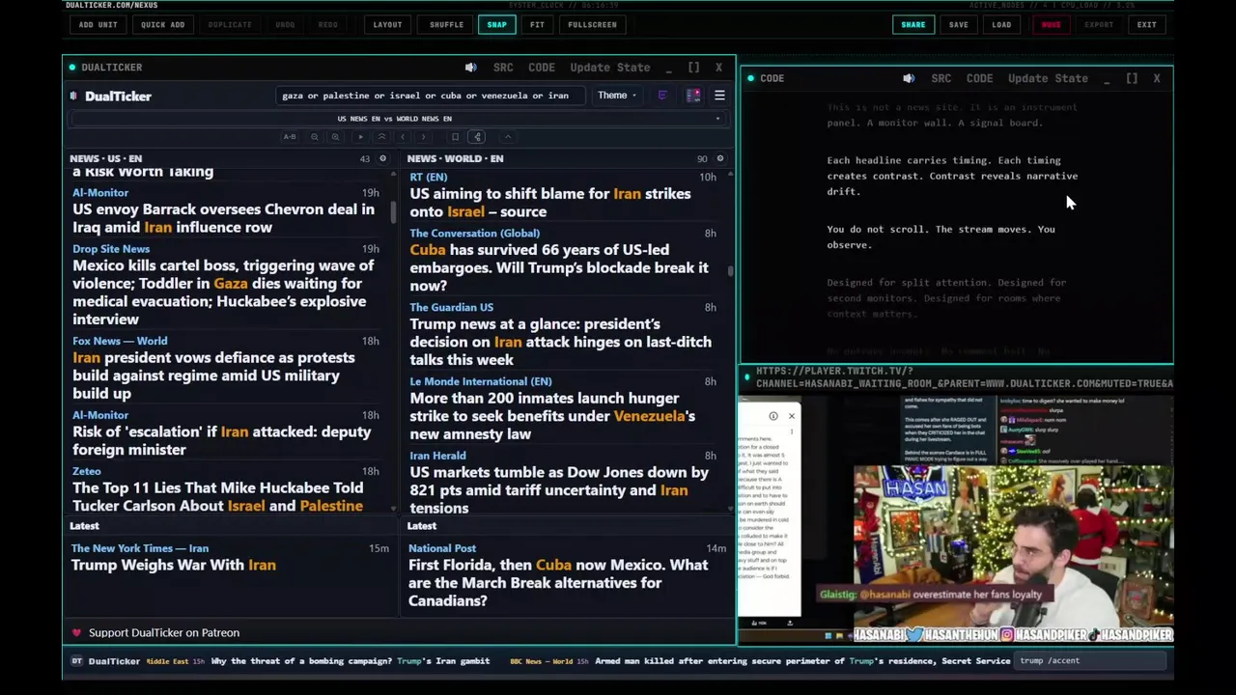The width and height of the screenshot is (1236, 695).
Task: Open headline Trump Weighs War With Iran
Action: point(174,566)
